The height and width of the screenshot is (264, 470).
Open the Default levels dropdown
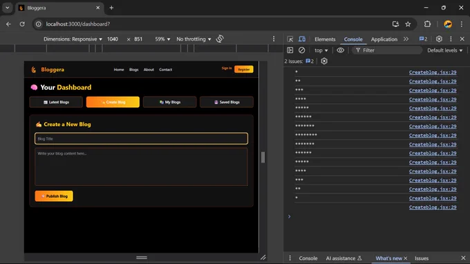[x=445, y=50]
